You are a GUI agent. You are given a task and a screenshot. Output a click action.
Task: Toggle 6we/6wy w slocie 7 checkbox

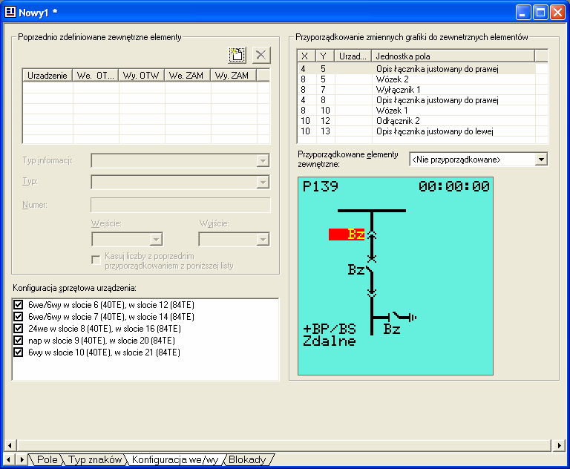coord(18,317)
